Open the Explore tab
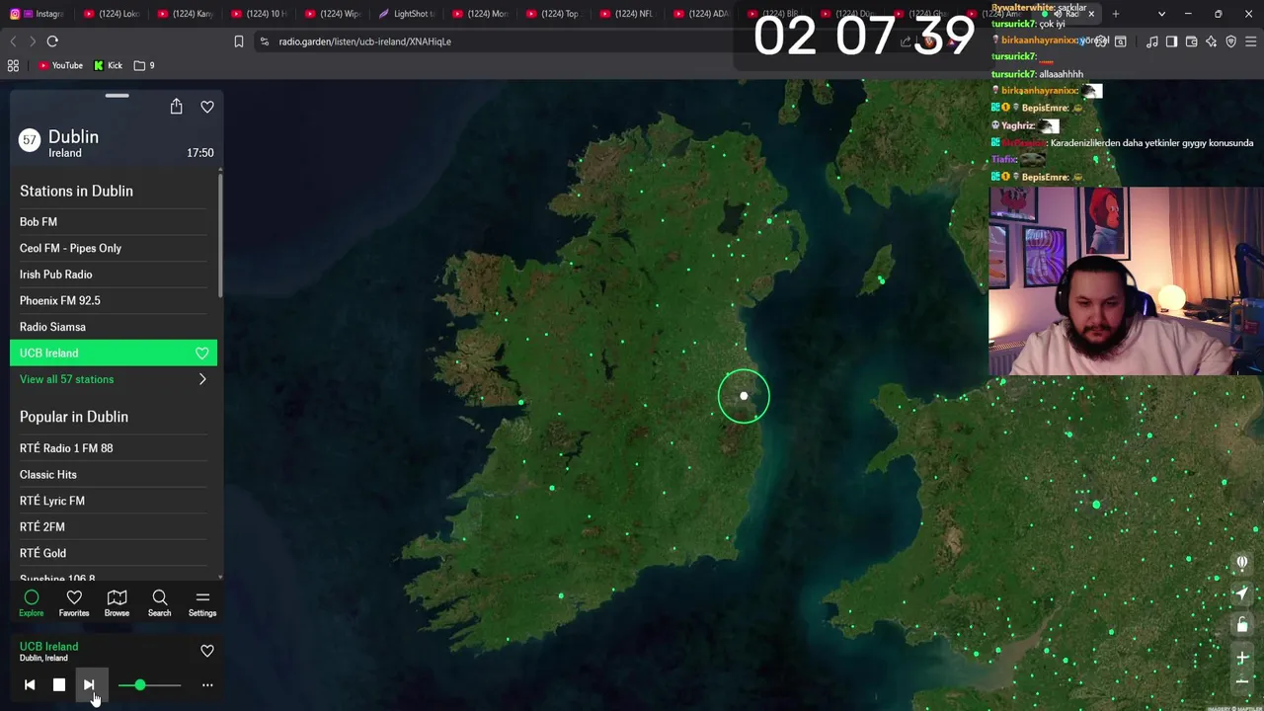1264x711 pixels. pyautogui.click(x=32, y=603)
